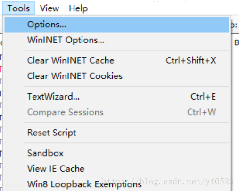This screenshot has height=191, width=239.
Task: Click the Ctrl+E shortcut next to TextWizard
Action: point(203,96)
